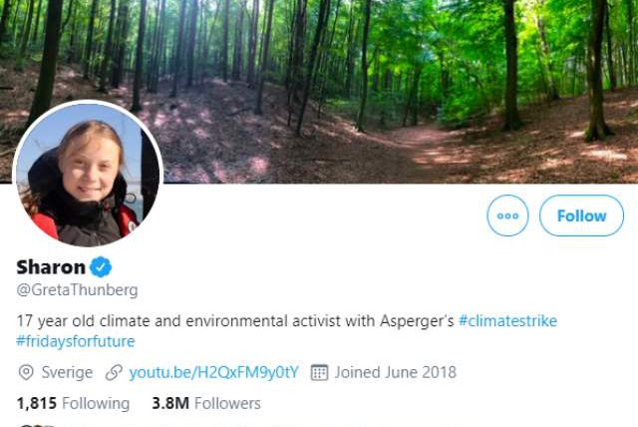The height and width of the screenshot is (427, 638).
Task: Click the @GretaThunberg handle
Action: pos(77,289)
